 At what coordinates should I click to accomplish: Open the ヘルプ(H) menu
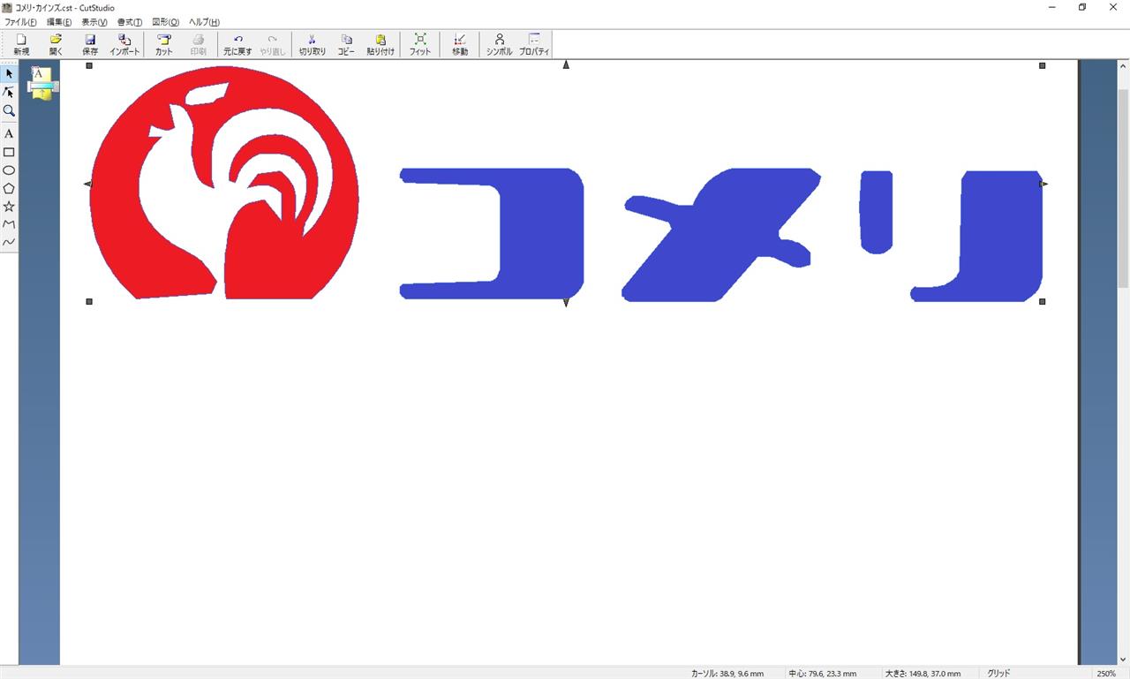click(x=204, y=22)
